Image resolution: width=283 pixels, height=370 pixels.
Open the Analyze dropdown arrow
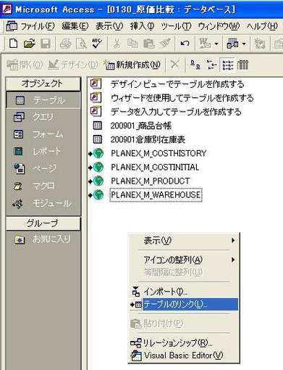pos(244,44)
